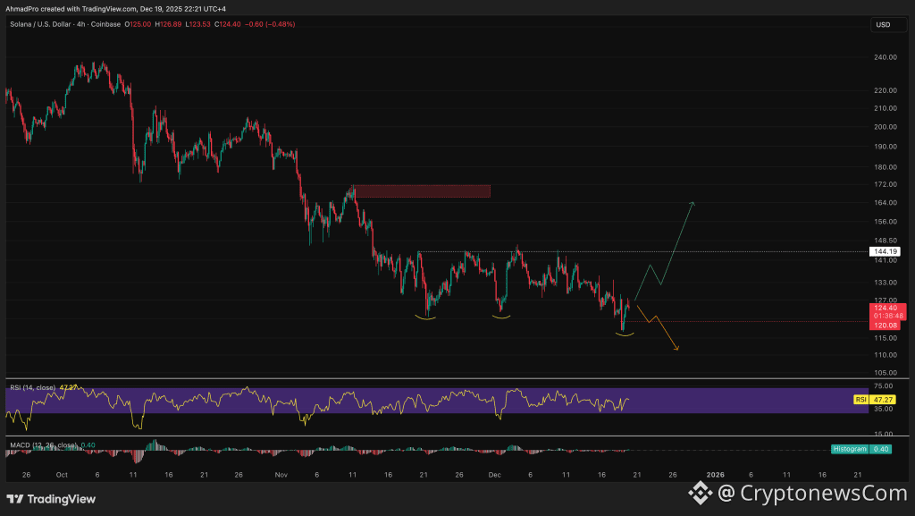This screenshot has width=915, height=516.
Task: Click the Cryptonews diamond logo icon
Action: 701,494
